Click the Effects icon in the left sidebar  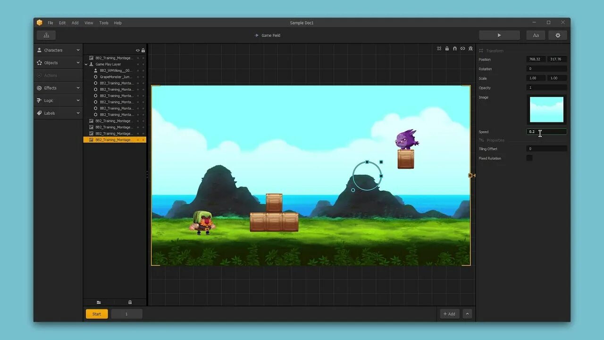[x=40, y=88]
